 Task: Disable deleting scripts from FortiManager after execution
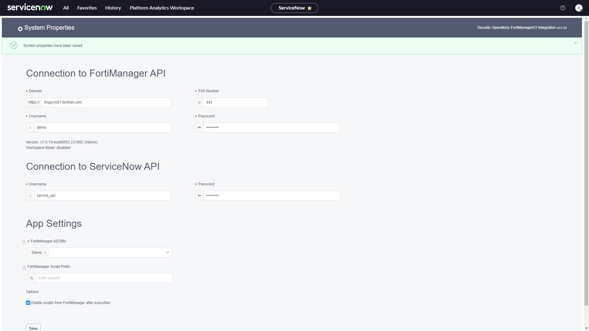pos(28,303)
